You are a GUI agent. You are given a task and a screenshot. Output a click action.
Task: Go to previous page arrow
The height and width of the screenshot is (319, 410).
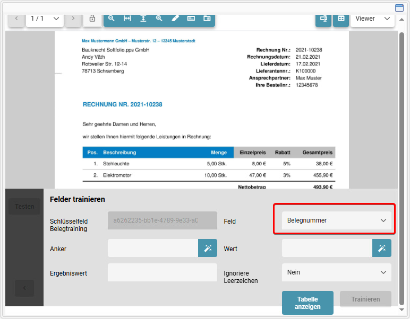pos(16,19)
